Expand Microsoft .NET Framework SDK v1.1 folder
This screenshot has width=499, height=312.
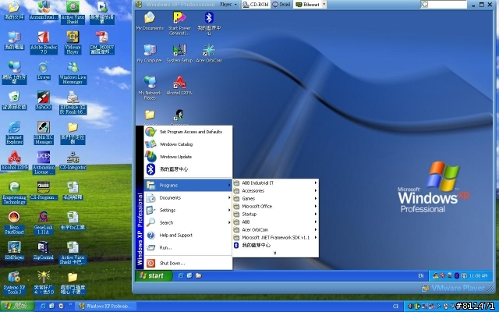(275, 237)
